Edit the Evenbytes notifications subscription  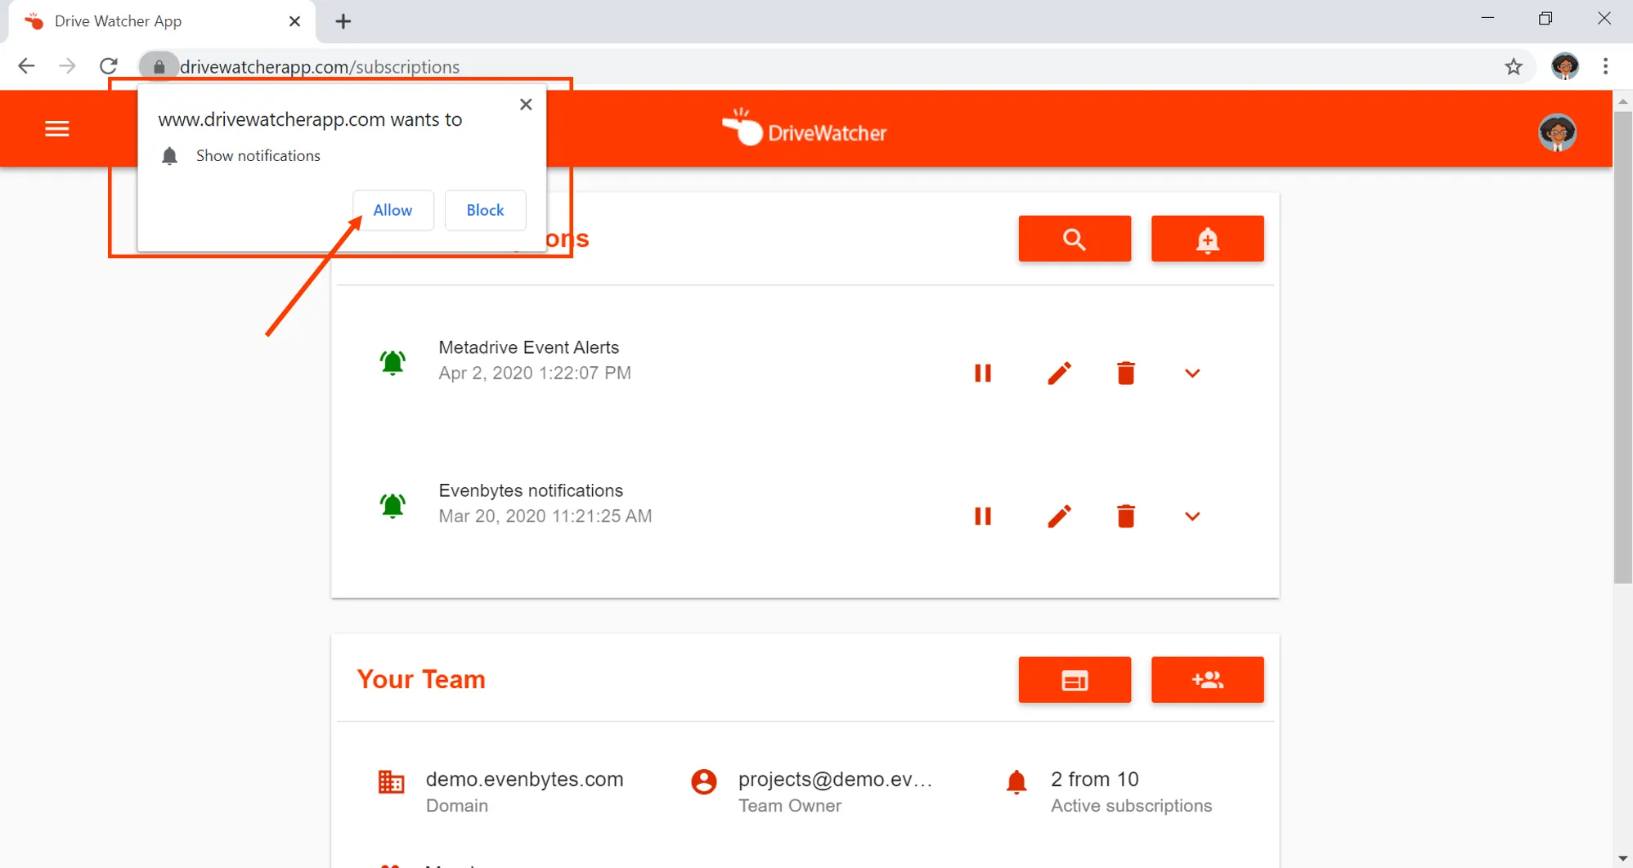tap(1059, 517)
